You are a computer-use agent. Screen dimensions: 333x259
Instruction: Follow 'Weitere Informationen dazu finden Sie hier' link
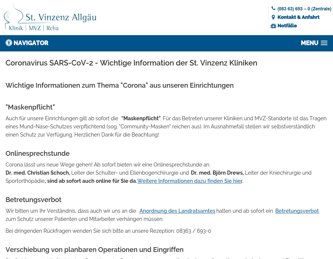189,181
